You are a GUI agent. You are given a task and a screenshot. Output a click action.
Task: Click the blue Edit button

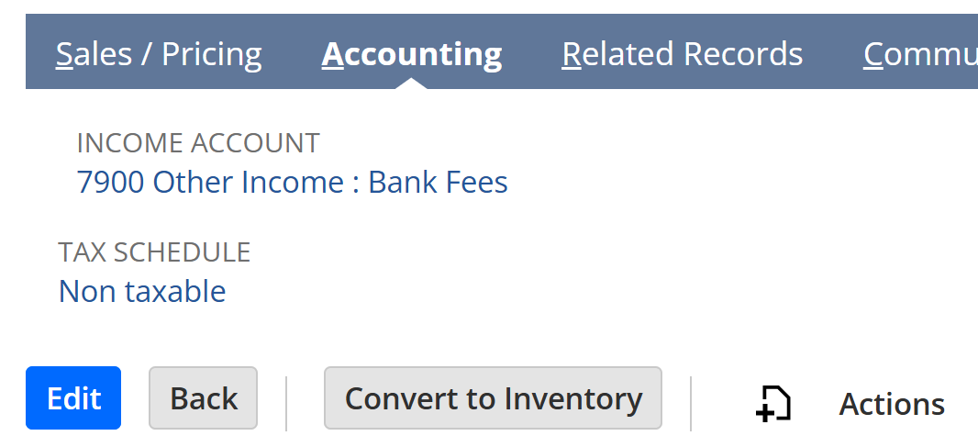point(73,397)
